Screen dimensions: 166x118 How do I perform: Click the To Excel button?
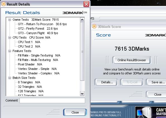tap(132, 82)
